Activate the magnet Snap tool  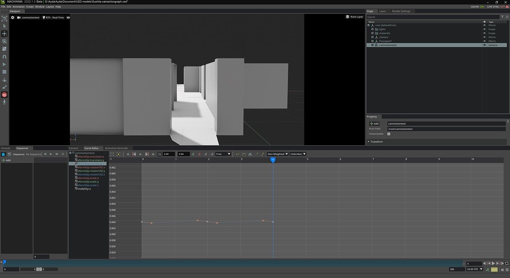click(4, 57)
